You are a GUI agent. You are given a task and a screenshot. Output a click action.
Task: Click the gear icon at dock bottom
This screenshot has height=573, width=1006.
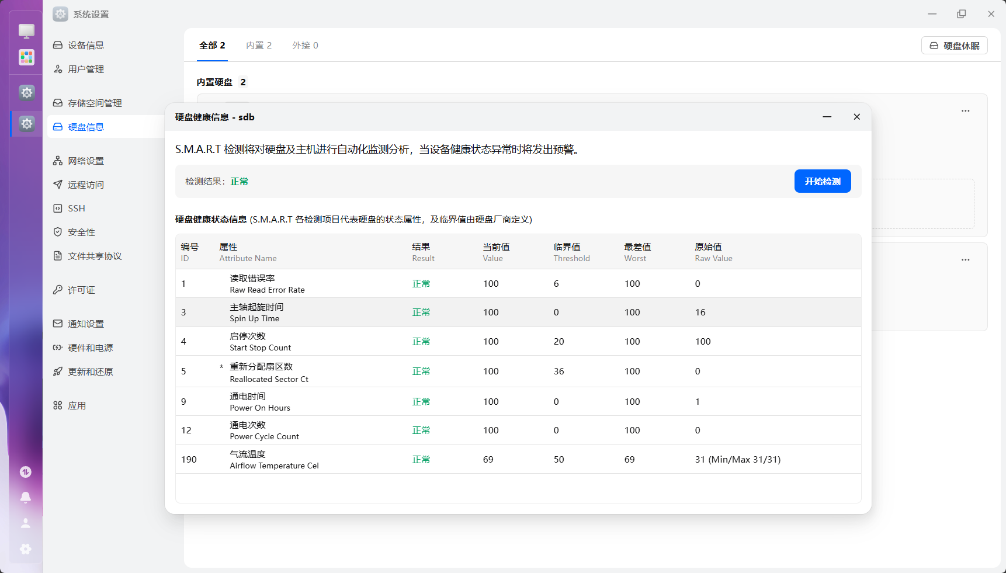[x=26, y=549]
